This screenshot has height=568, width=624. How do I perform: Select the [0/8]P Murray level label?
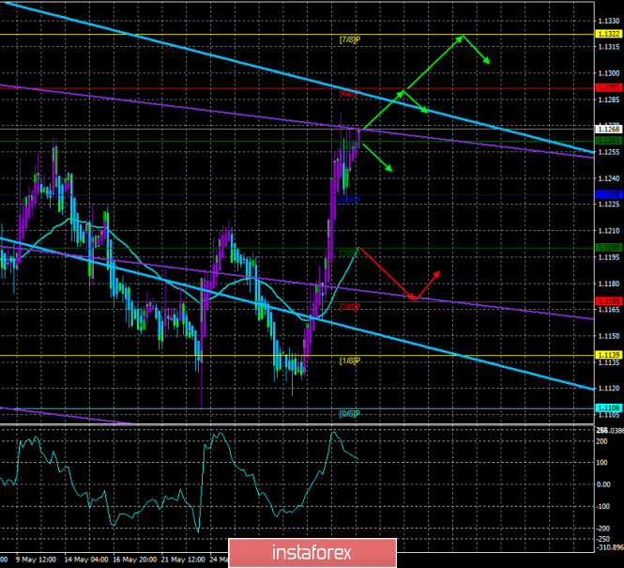pyautogui.click(x=350, y=414)
